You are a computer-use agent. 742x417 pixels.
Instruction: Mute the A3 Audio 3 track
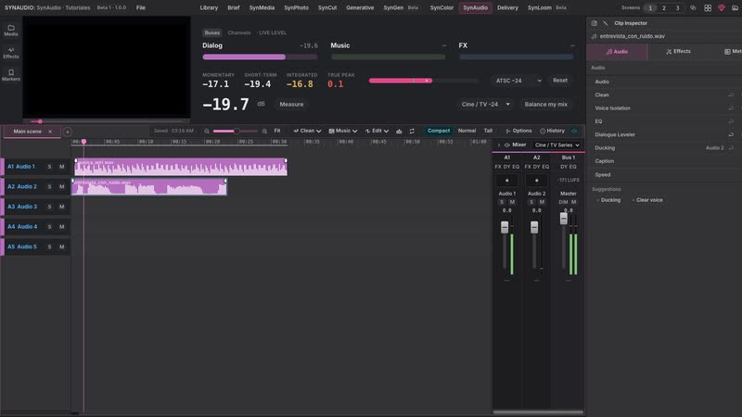point(61,207)
